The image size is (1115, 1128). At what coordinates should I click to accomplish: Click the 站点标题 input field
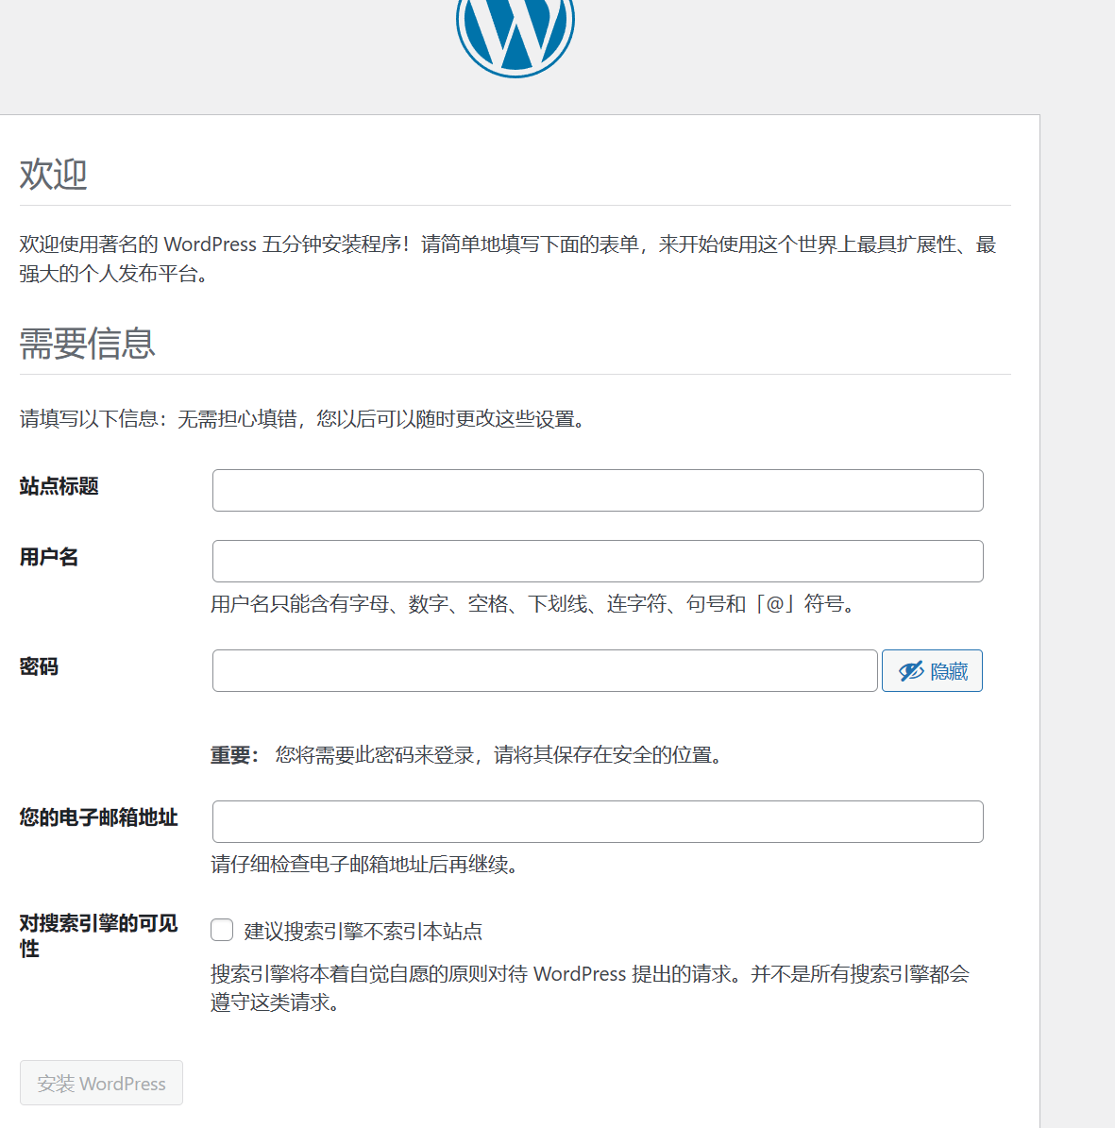[598, 491]
